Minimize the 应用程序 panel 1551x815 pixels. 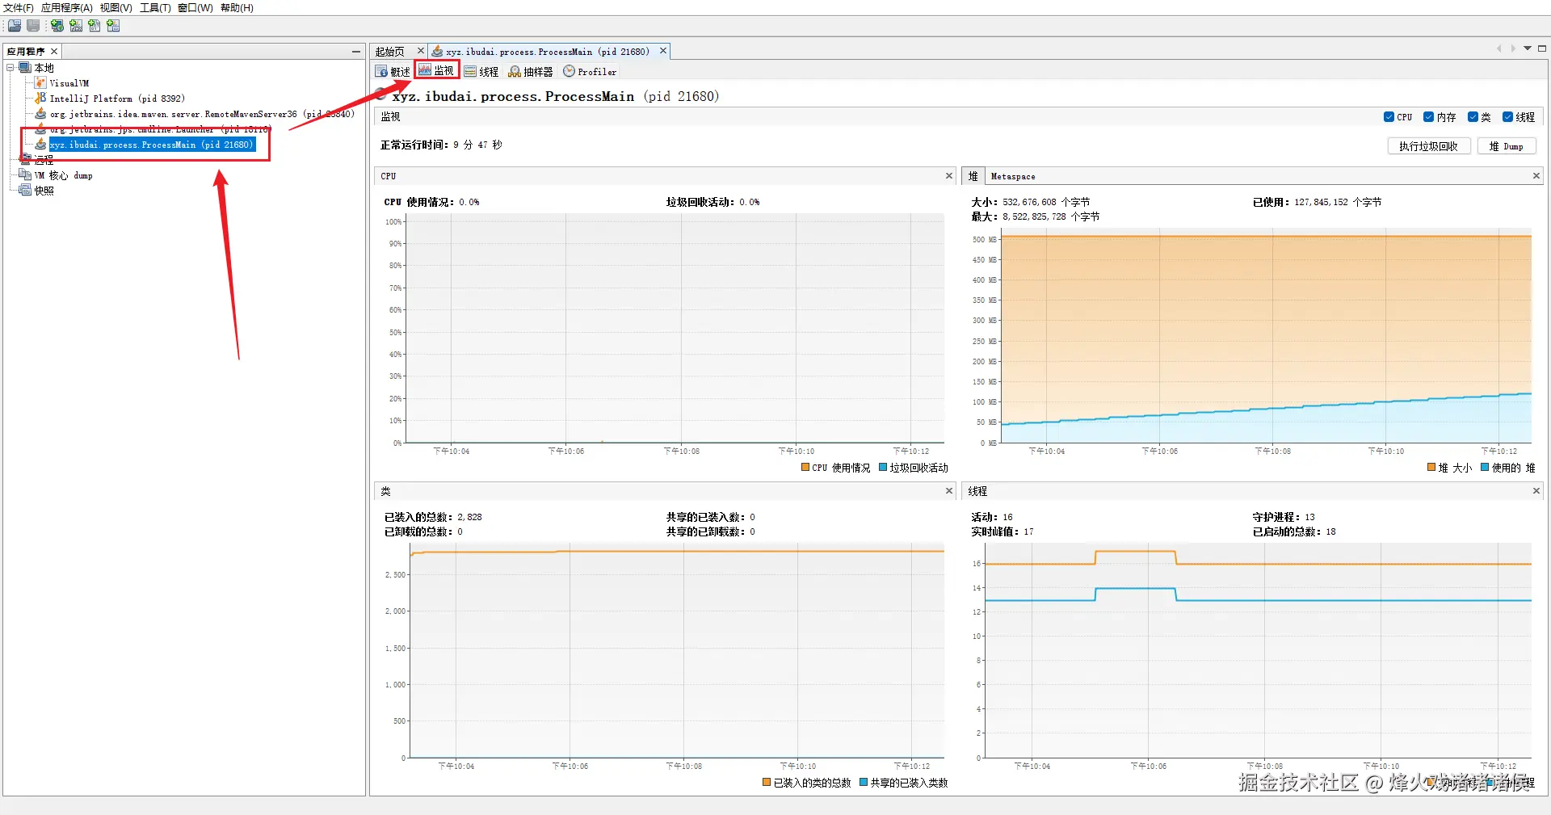(356, 52)
